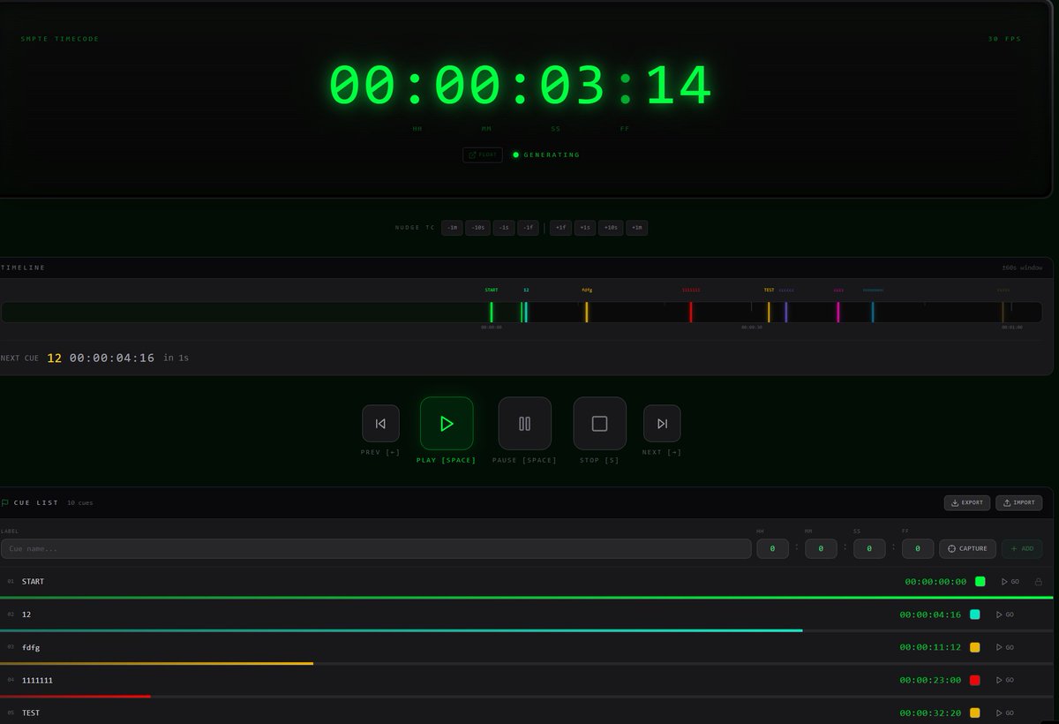The width and height of the screenshot is (1059, 724).
Task: Click timecode 00:00:04:16 in cue 12 row
Action: (930, 615)
